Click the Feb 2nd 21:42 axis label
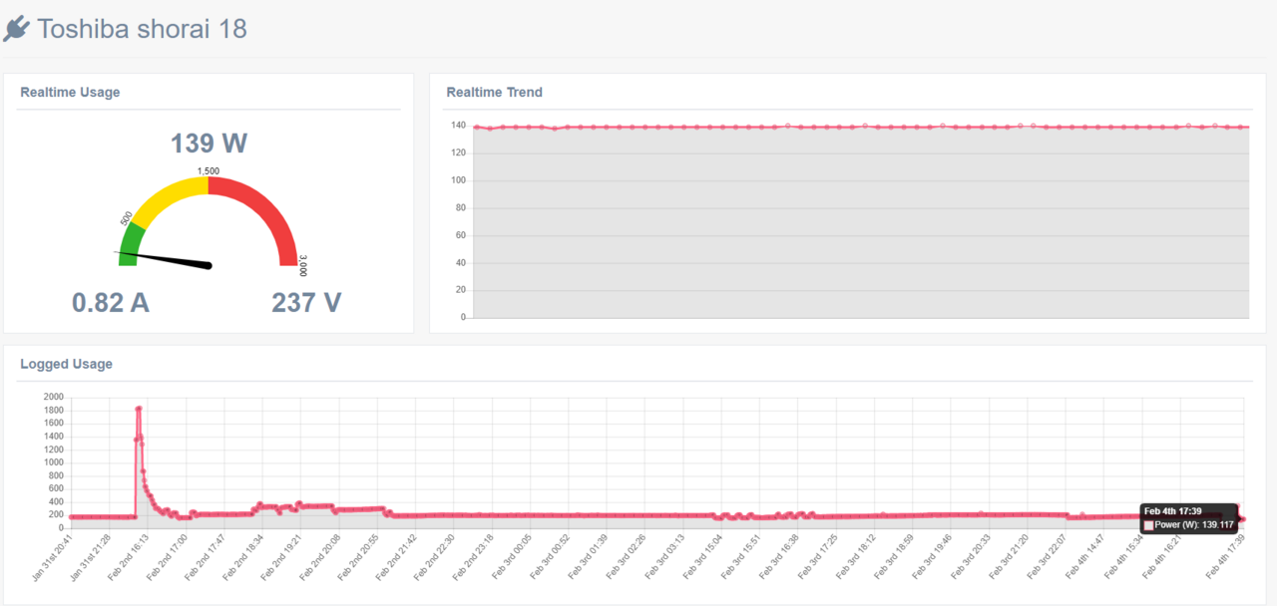The image size is (1277, 606). click(x=398, y=558)
